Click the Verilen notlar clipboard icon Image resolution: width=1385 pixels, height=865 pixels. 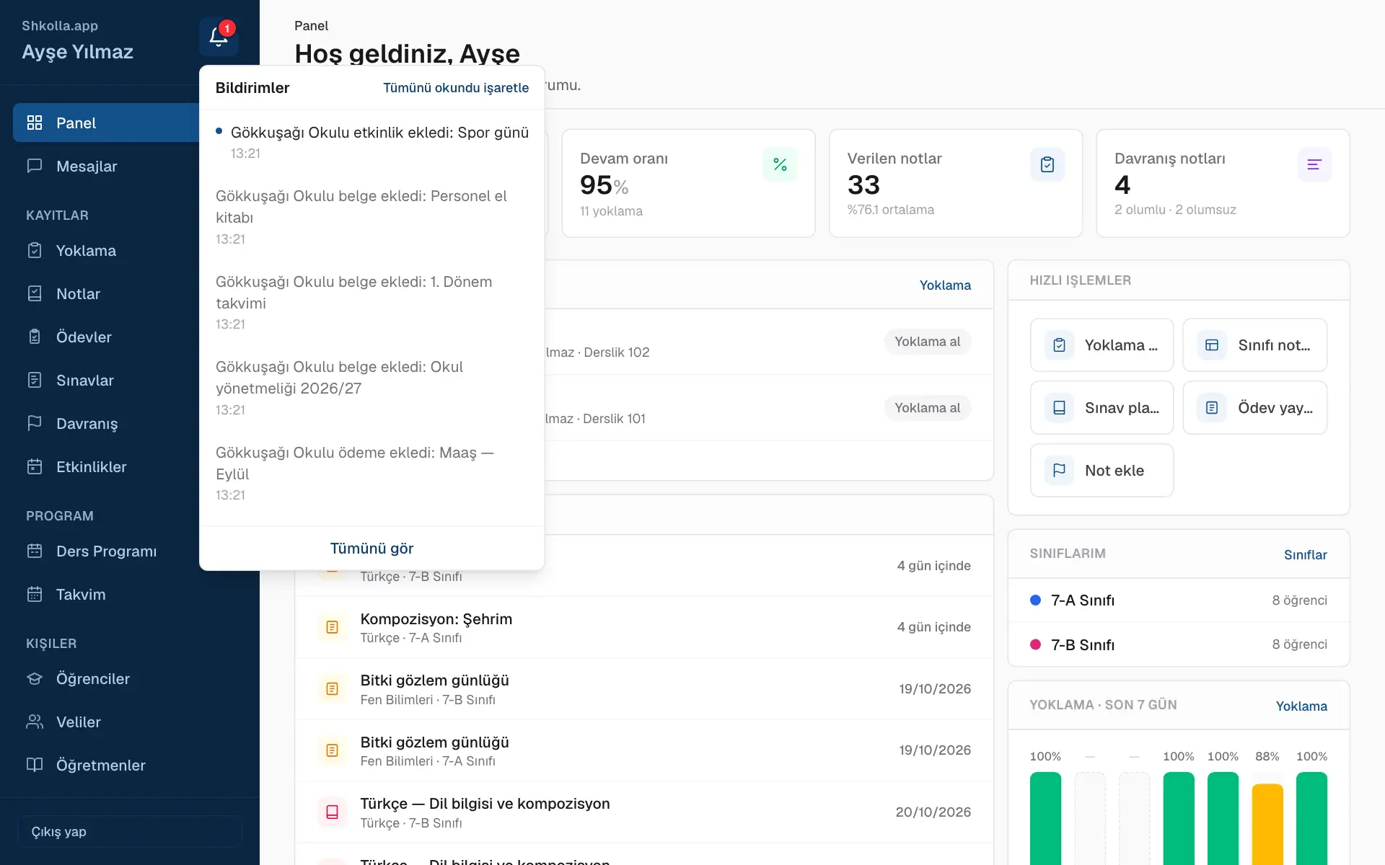coord(1047,164)
